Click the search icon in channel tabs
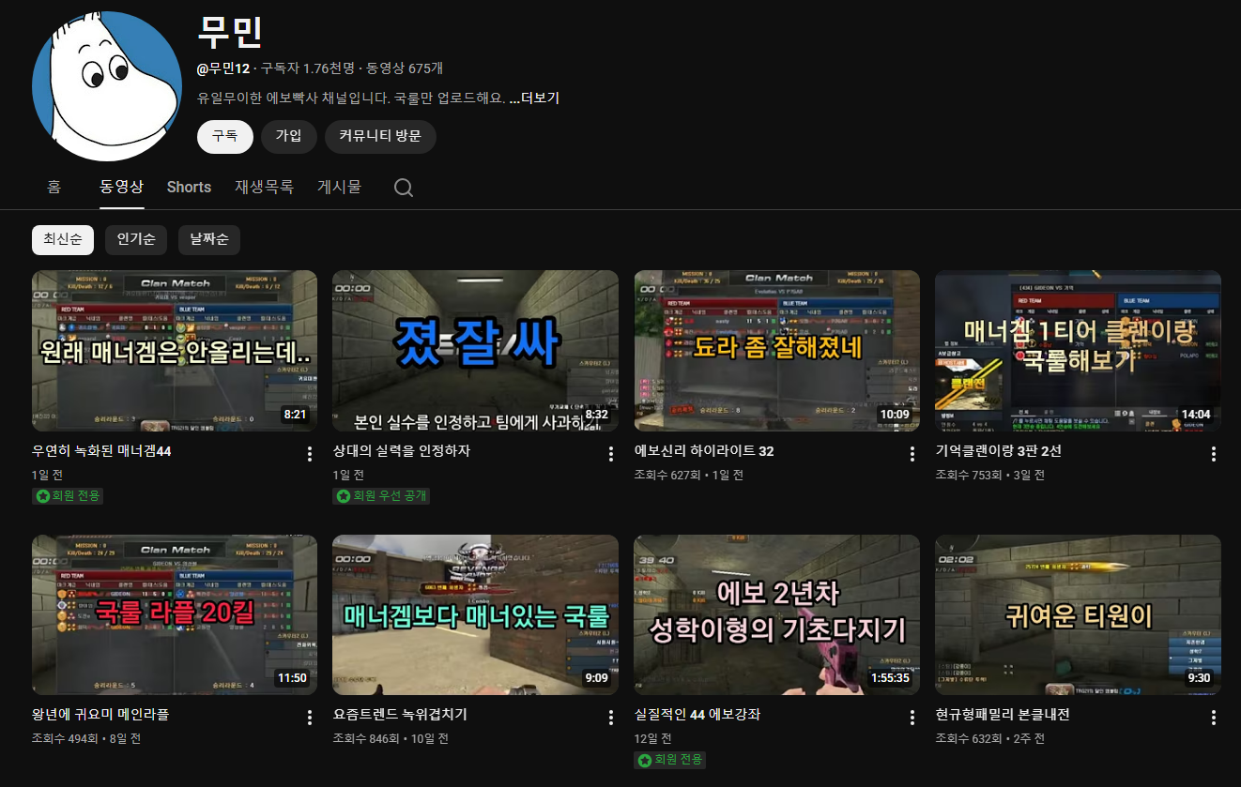Screen dimensions: 1241x787 pos(404,188)
